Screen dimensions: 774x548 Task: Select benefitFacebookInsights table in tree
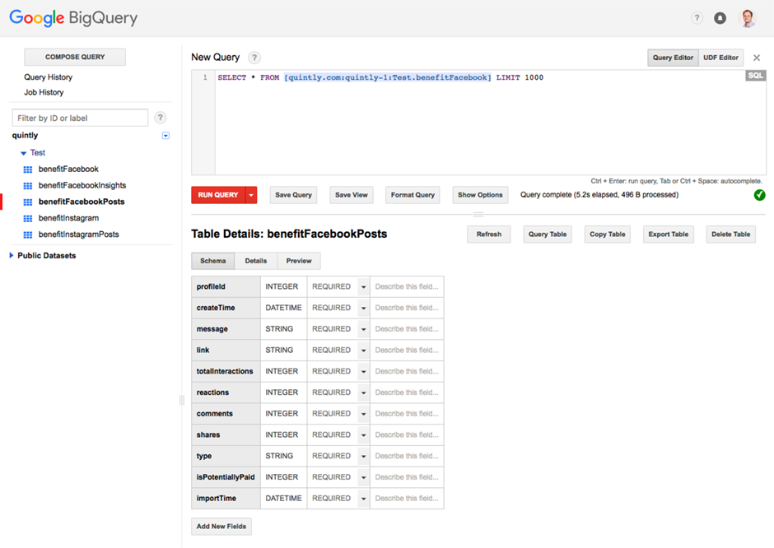82,185
